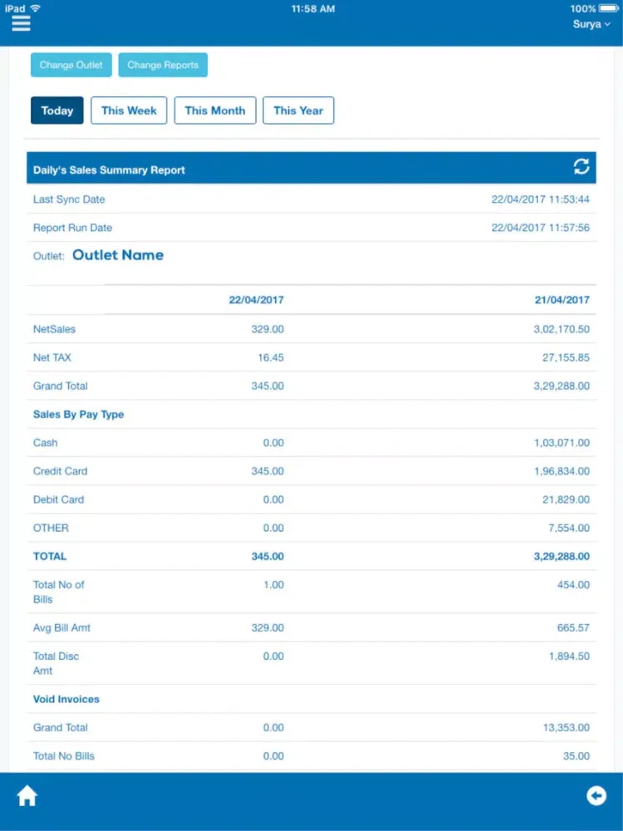The image size is (623, 831).
Task: Select Debit Card value 21,829.00
Action: coord(565,499)
